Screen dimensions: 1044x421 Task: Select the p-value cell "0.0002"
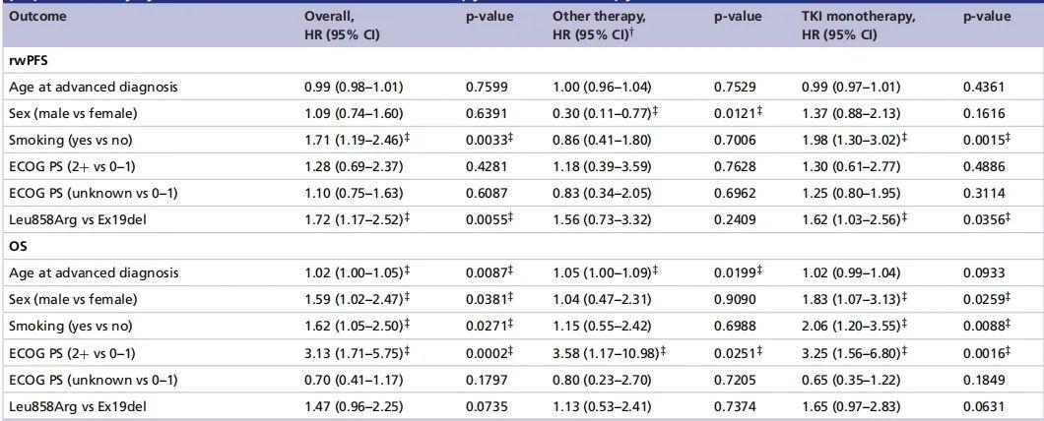tap(487, 350)
